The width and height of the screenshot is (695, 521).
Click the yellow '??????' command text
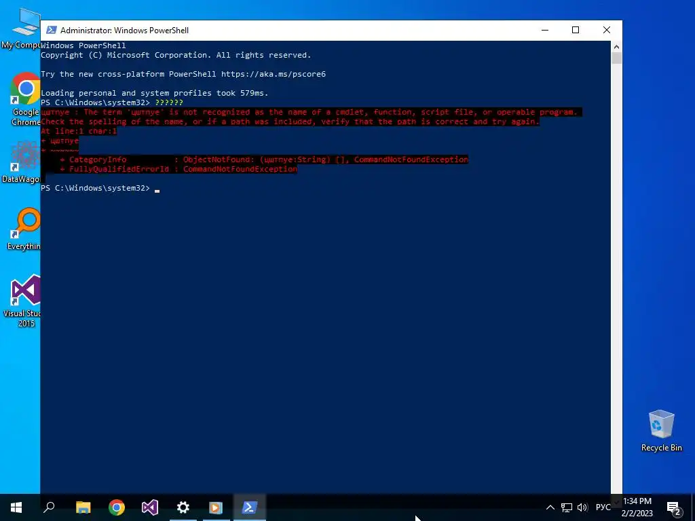[169, 102]
